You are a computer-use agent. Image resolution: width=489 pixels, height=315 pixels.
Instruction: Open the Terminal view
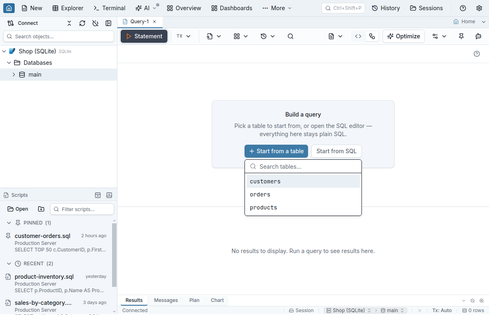coord(110,8)
